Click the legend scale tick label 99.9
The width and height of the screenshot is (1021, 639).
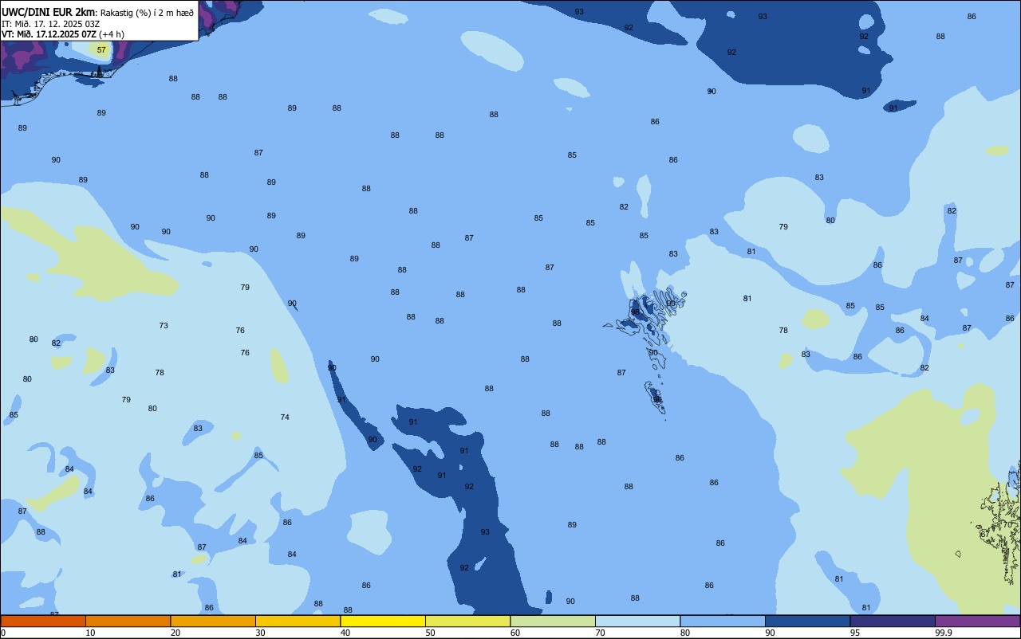(x=944, y=633)
